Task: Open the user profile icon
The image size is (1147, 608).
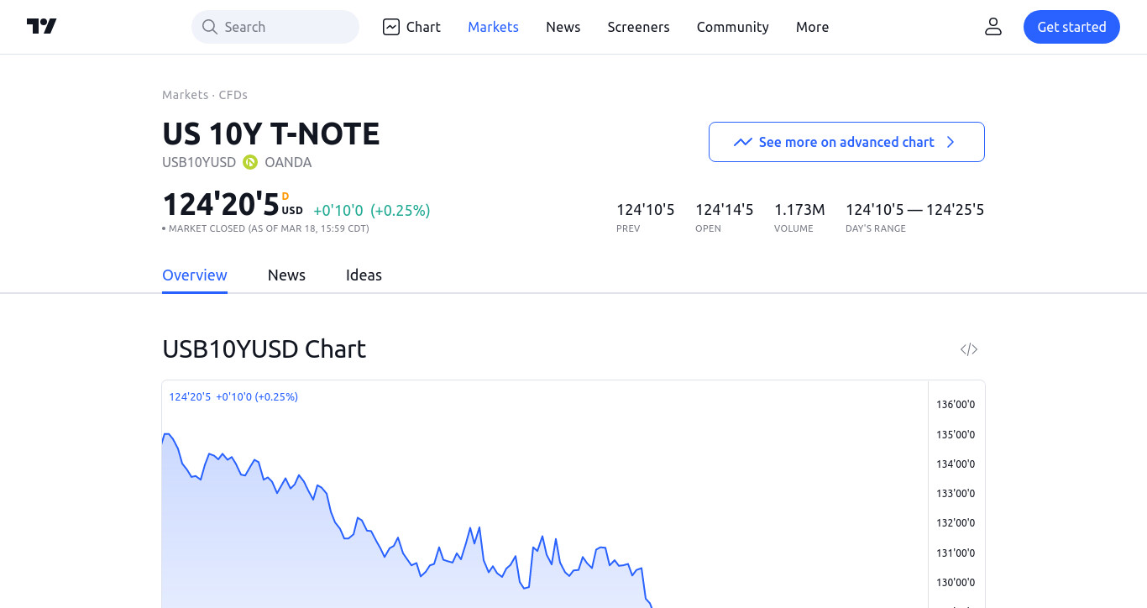Action: 993,27
